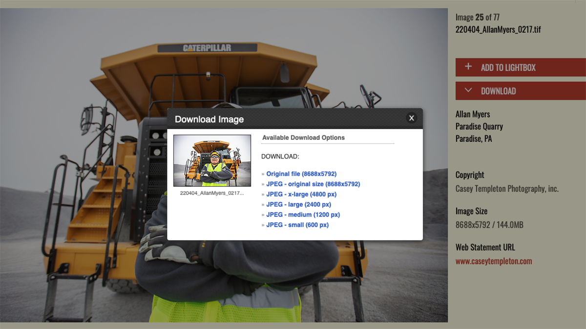Screen dimensions: 586x329
Task: Click the 'Image Size' label in sidebar
Action: click(x=471, y=212)
